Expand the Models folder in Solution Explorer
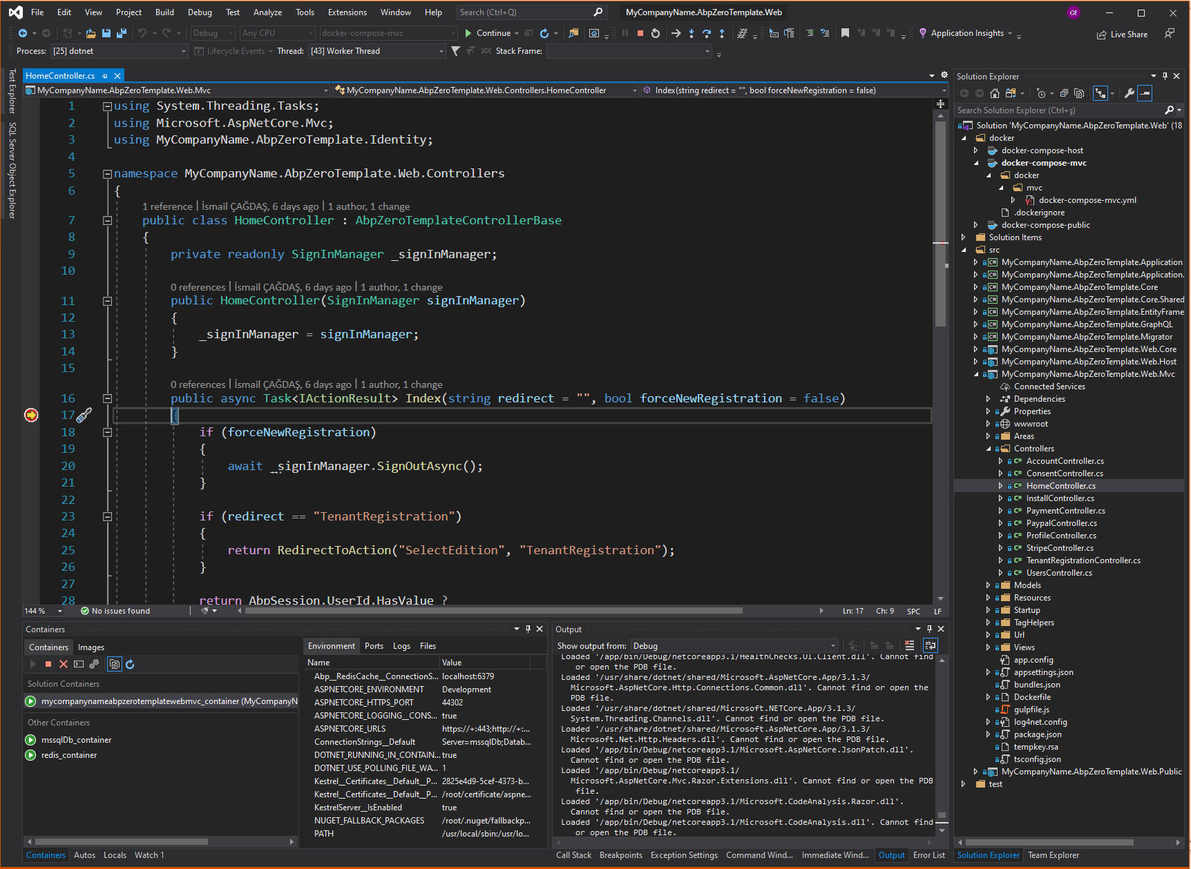Viewport: 1191px width, 869px height. 988,585
